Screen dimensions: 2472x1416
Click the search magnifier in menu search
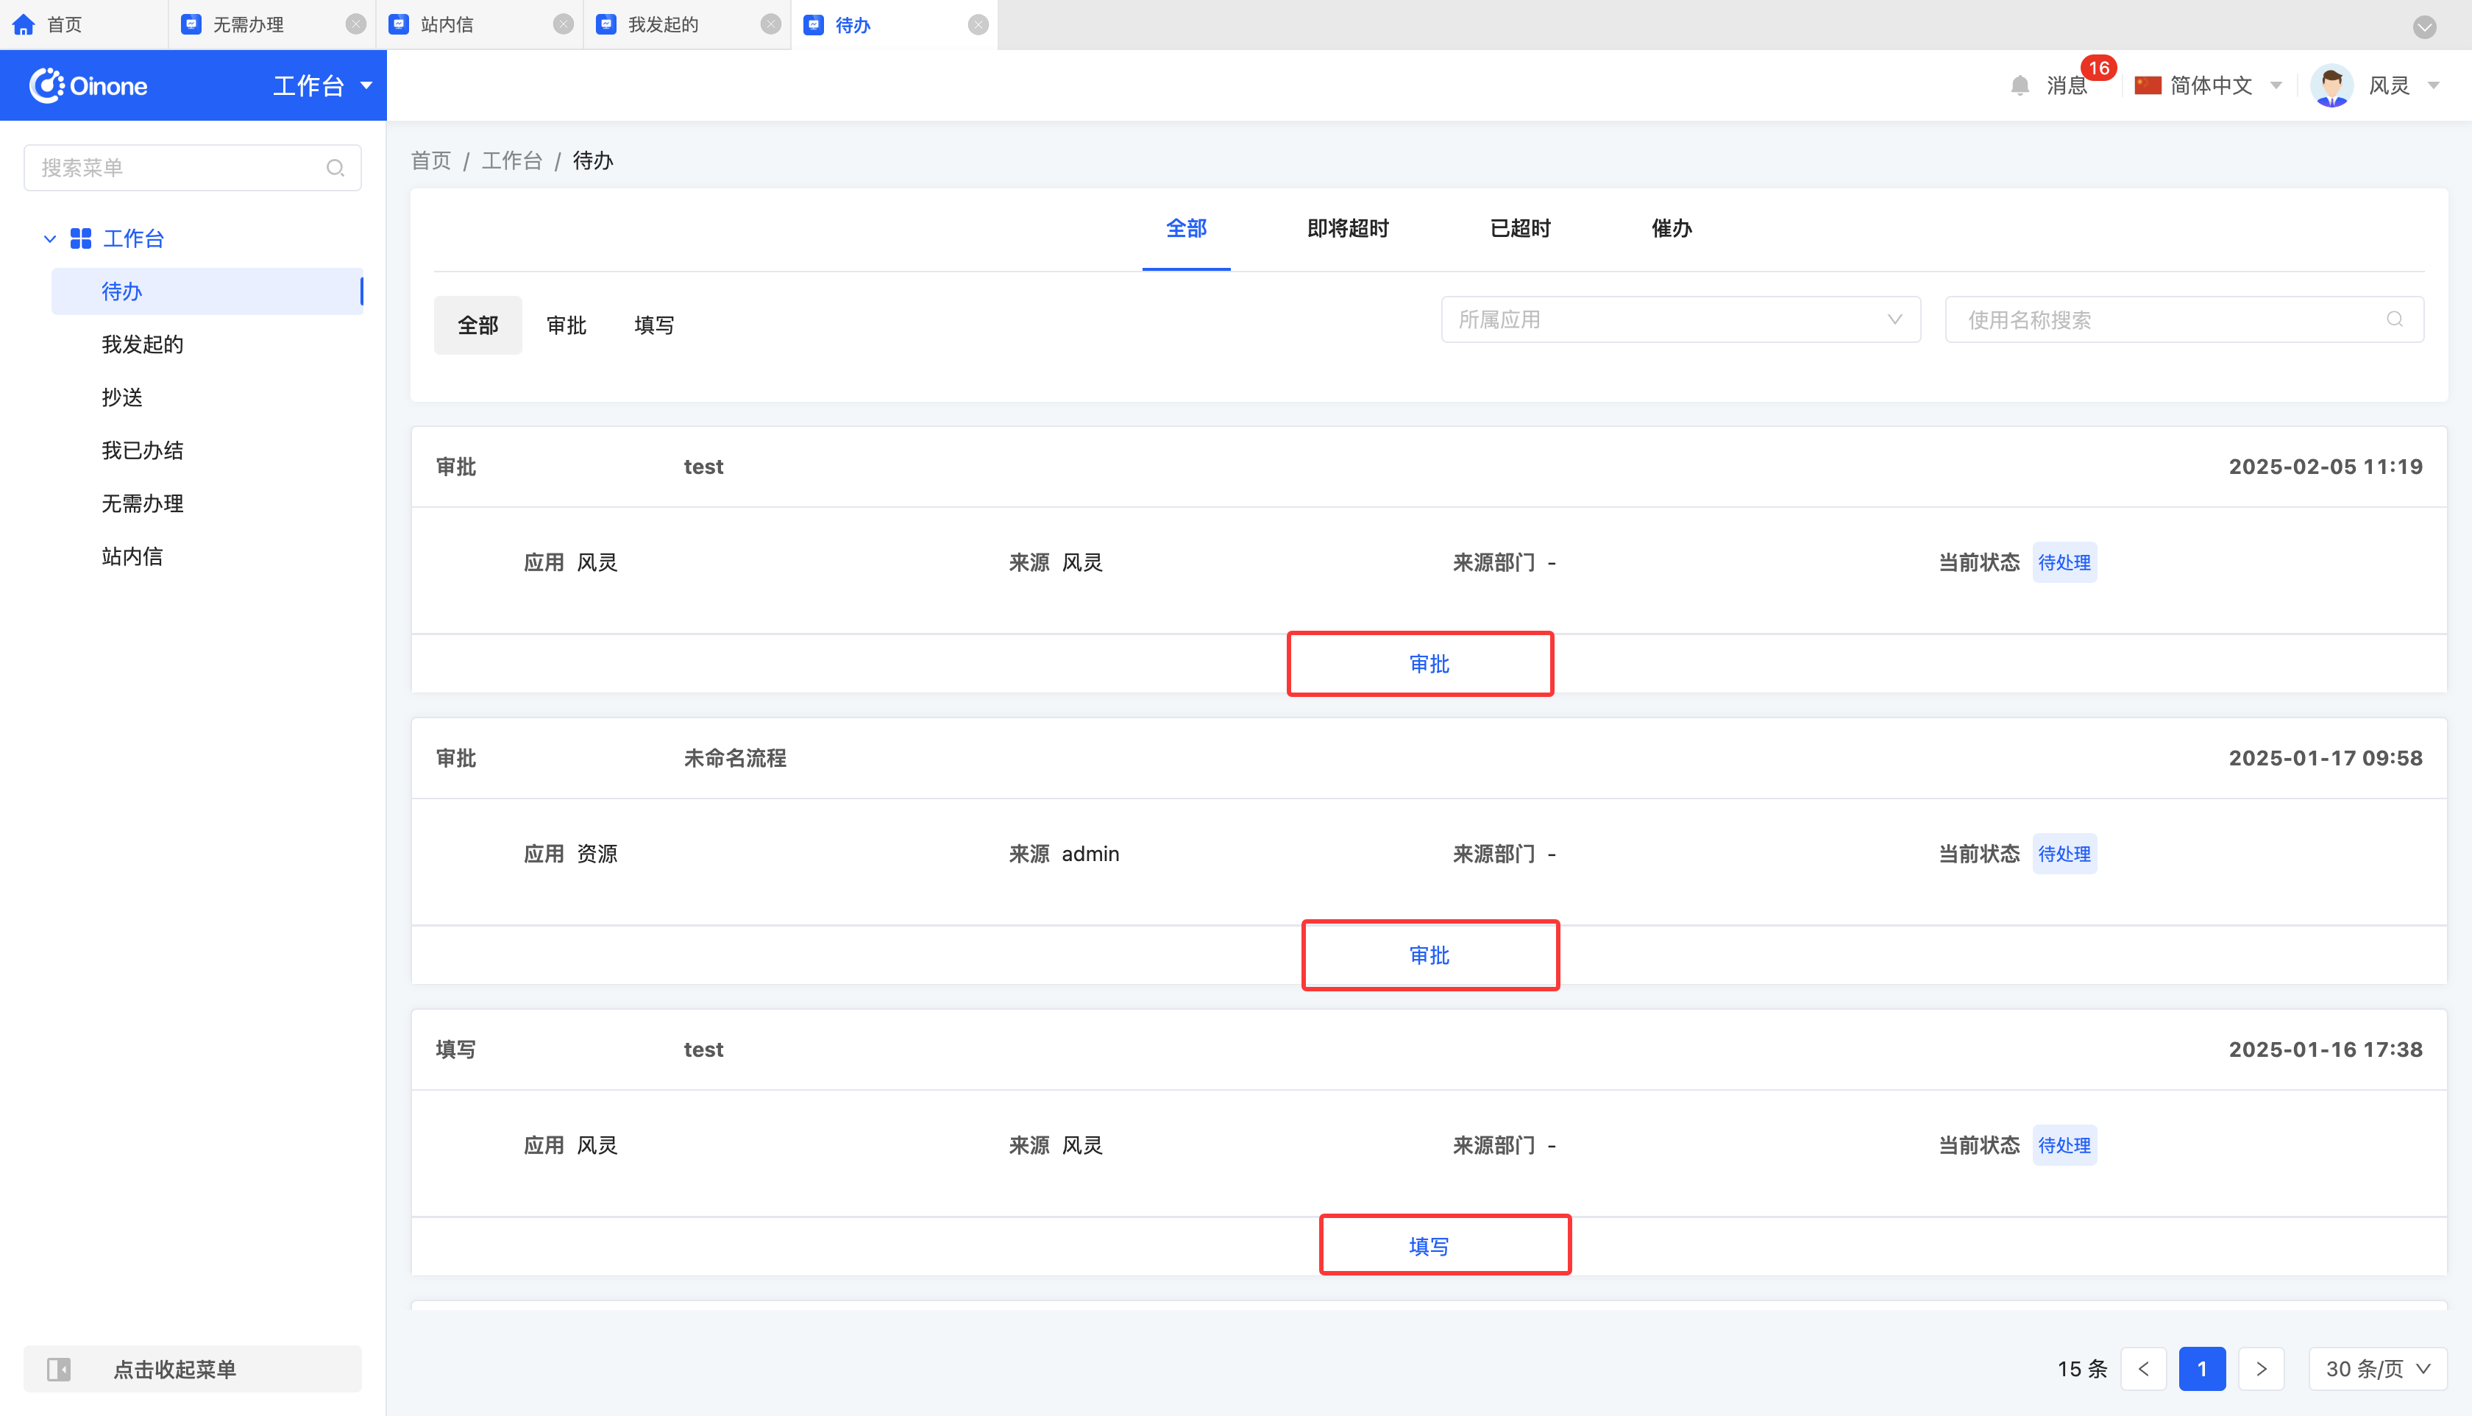click(x=335, y=169)
